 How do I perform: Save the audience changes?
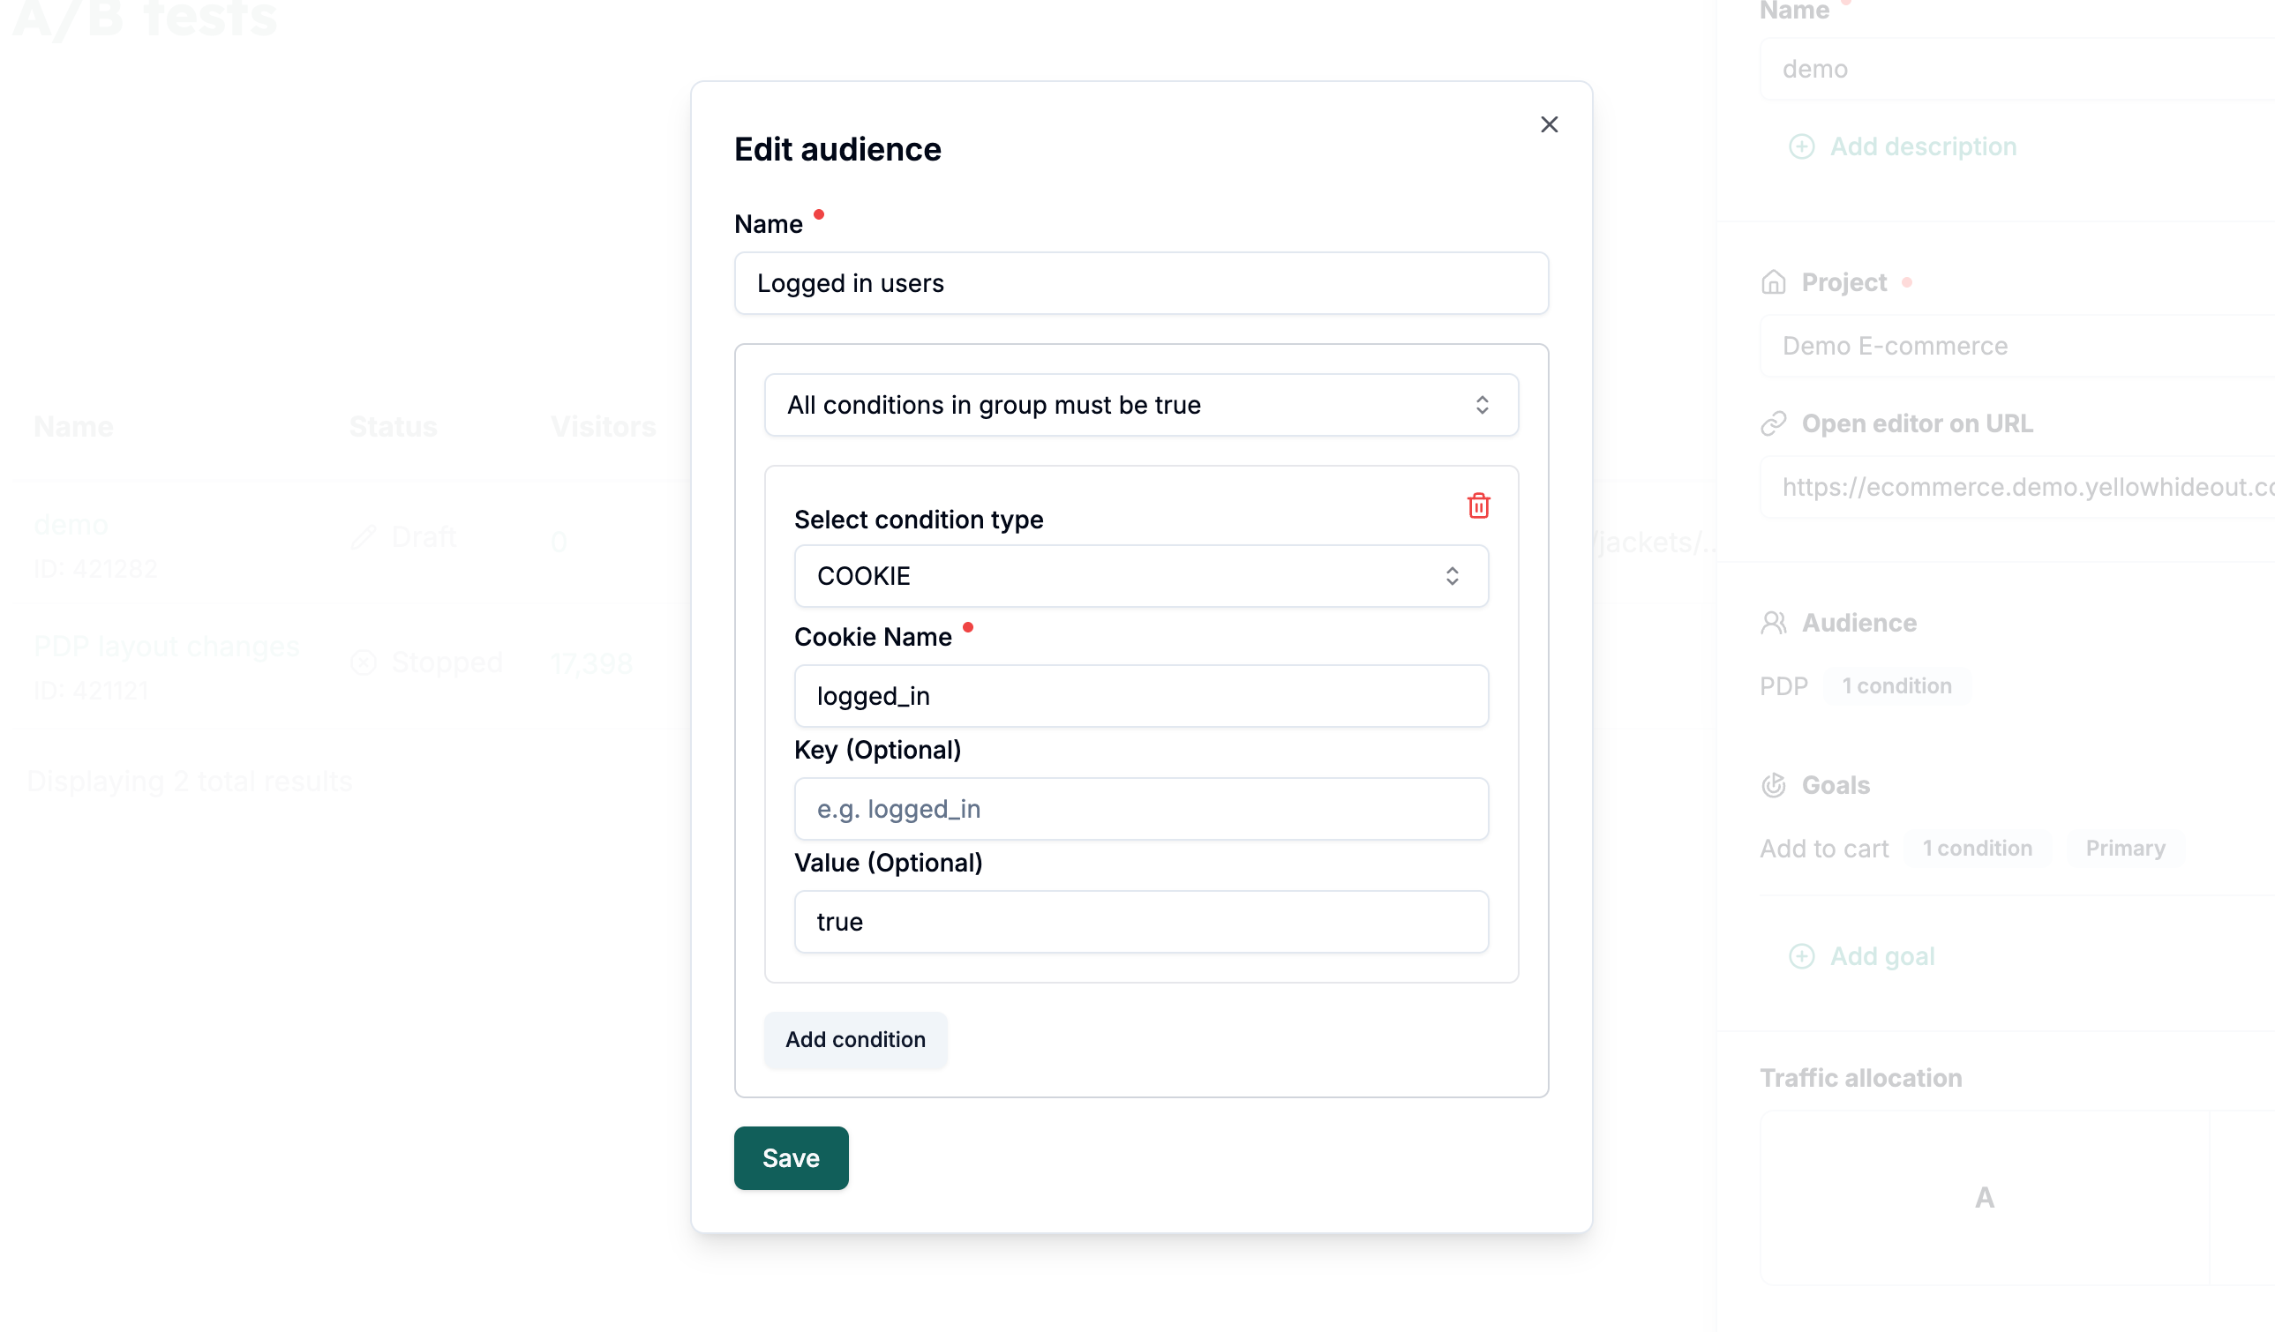click(x=791, y=1158)
